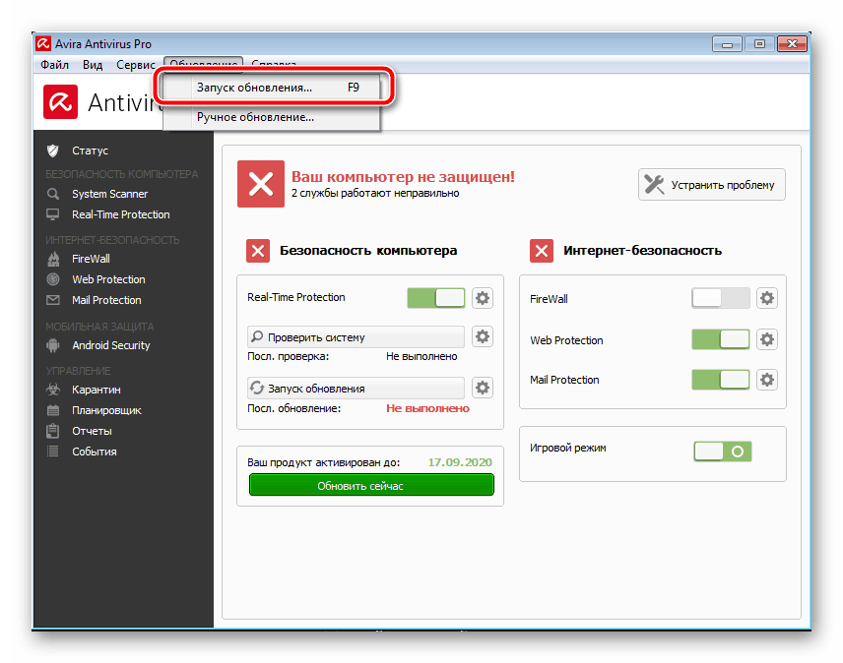Toggle the Real-Time Protection switch
The height and width of the screenshot is (663, 843).
pos(436,298)
